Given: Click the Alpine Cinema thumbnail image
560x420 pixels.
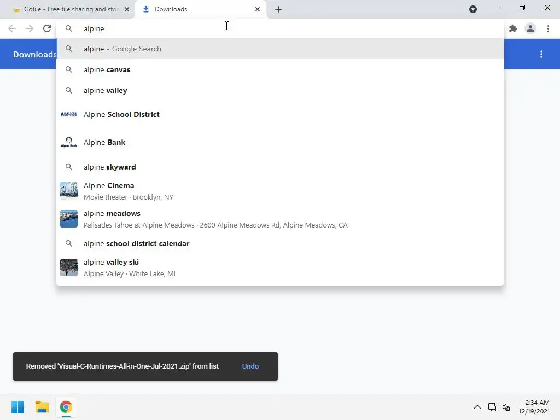Looking at the screenshot, I should (69, 191).
